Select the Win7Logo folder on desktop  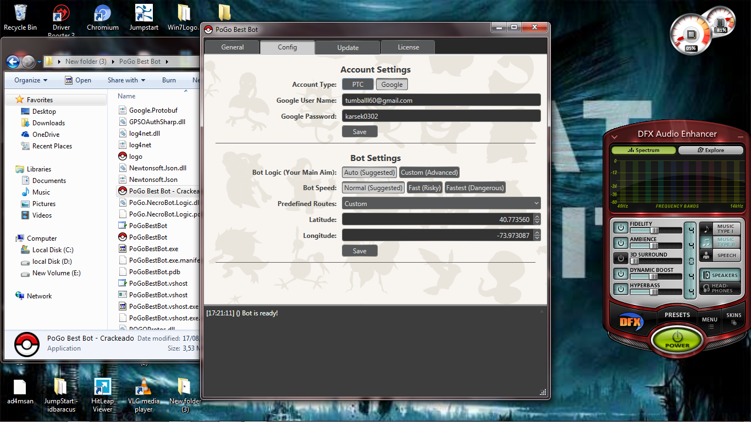(x=184, y=18)
